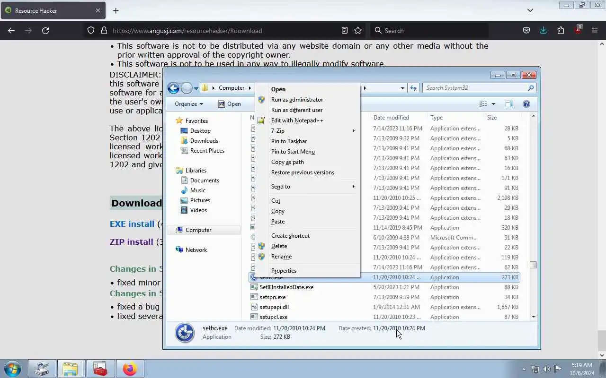Select Copy as path
The height and width of the screenshot is (378, 606).
point(308,162)
